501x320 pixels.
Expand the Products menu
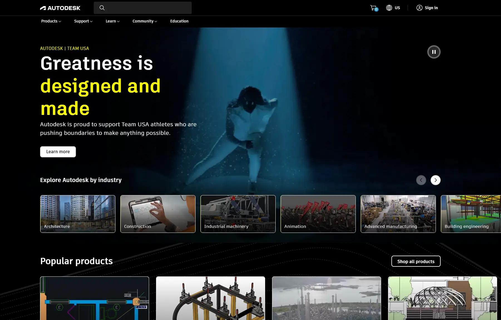(x=51, y=21)
